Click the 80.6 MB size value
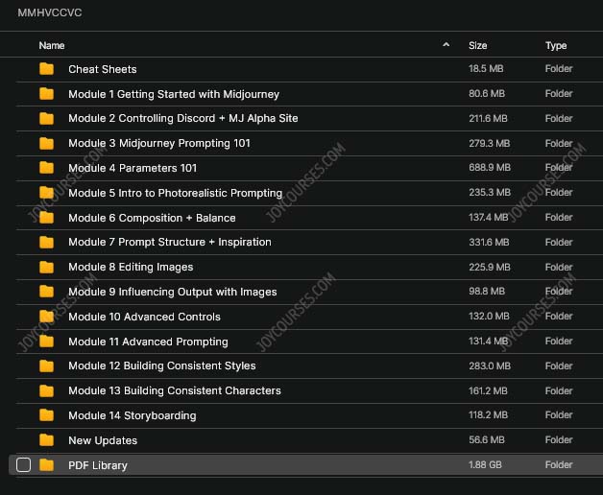Screen dimensions: 603x495 pos(487,94)
